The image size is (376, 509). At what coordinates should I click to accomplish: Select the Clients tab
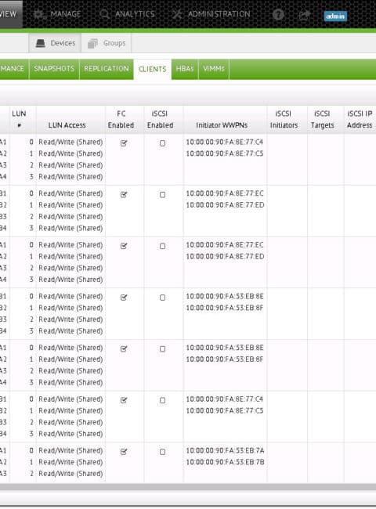click(x=152, y=69)
